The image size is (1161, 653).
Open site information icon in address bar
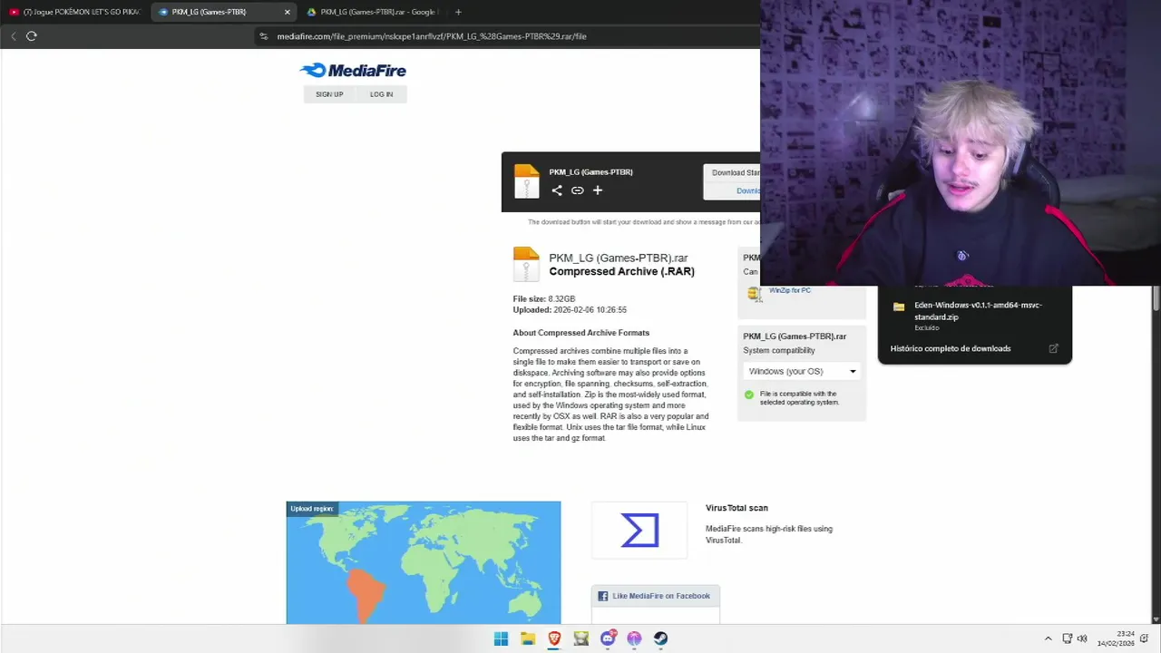click(x=264, y=36)
